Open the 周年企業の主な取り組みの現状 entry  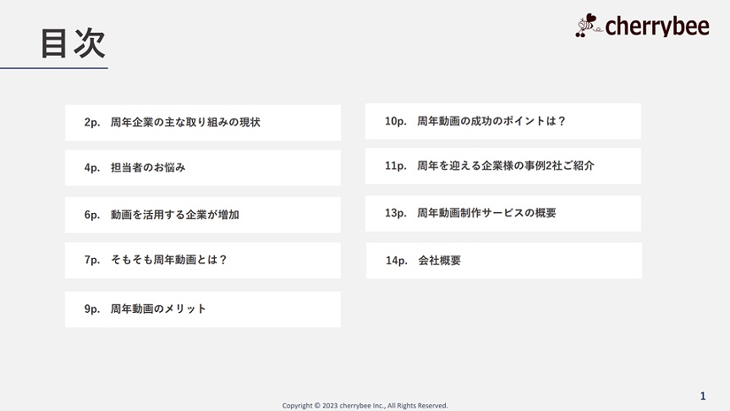click(x=202, y=123)
